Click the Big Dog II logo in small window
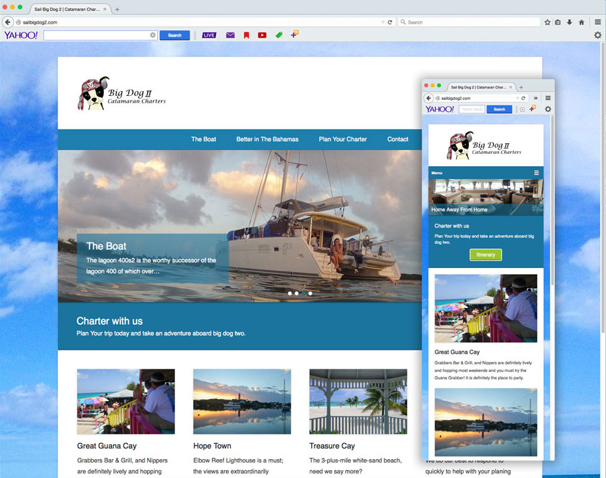 (x=484, y=145)
